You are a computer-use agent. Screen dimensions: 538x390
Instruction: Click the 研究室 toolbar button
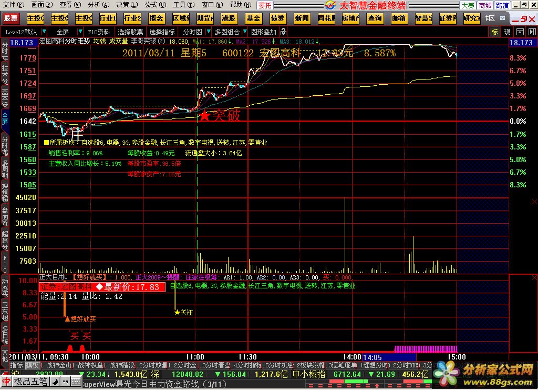pyautogui.click(x=472, y=18)
